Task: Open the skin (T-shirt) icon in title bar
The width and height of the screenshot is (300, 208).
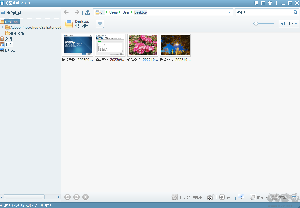Action: coord(270,3)
